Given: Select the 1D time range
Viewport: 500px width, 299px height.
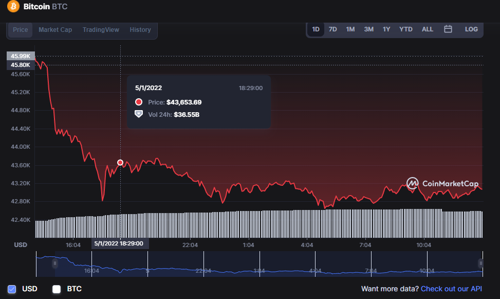Looking at the screenshot, I should [316, 29].
